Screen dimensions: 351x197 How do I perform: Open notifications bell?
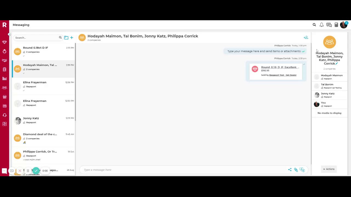321,25
